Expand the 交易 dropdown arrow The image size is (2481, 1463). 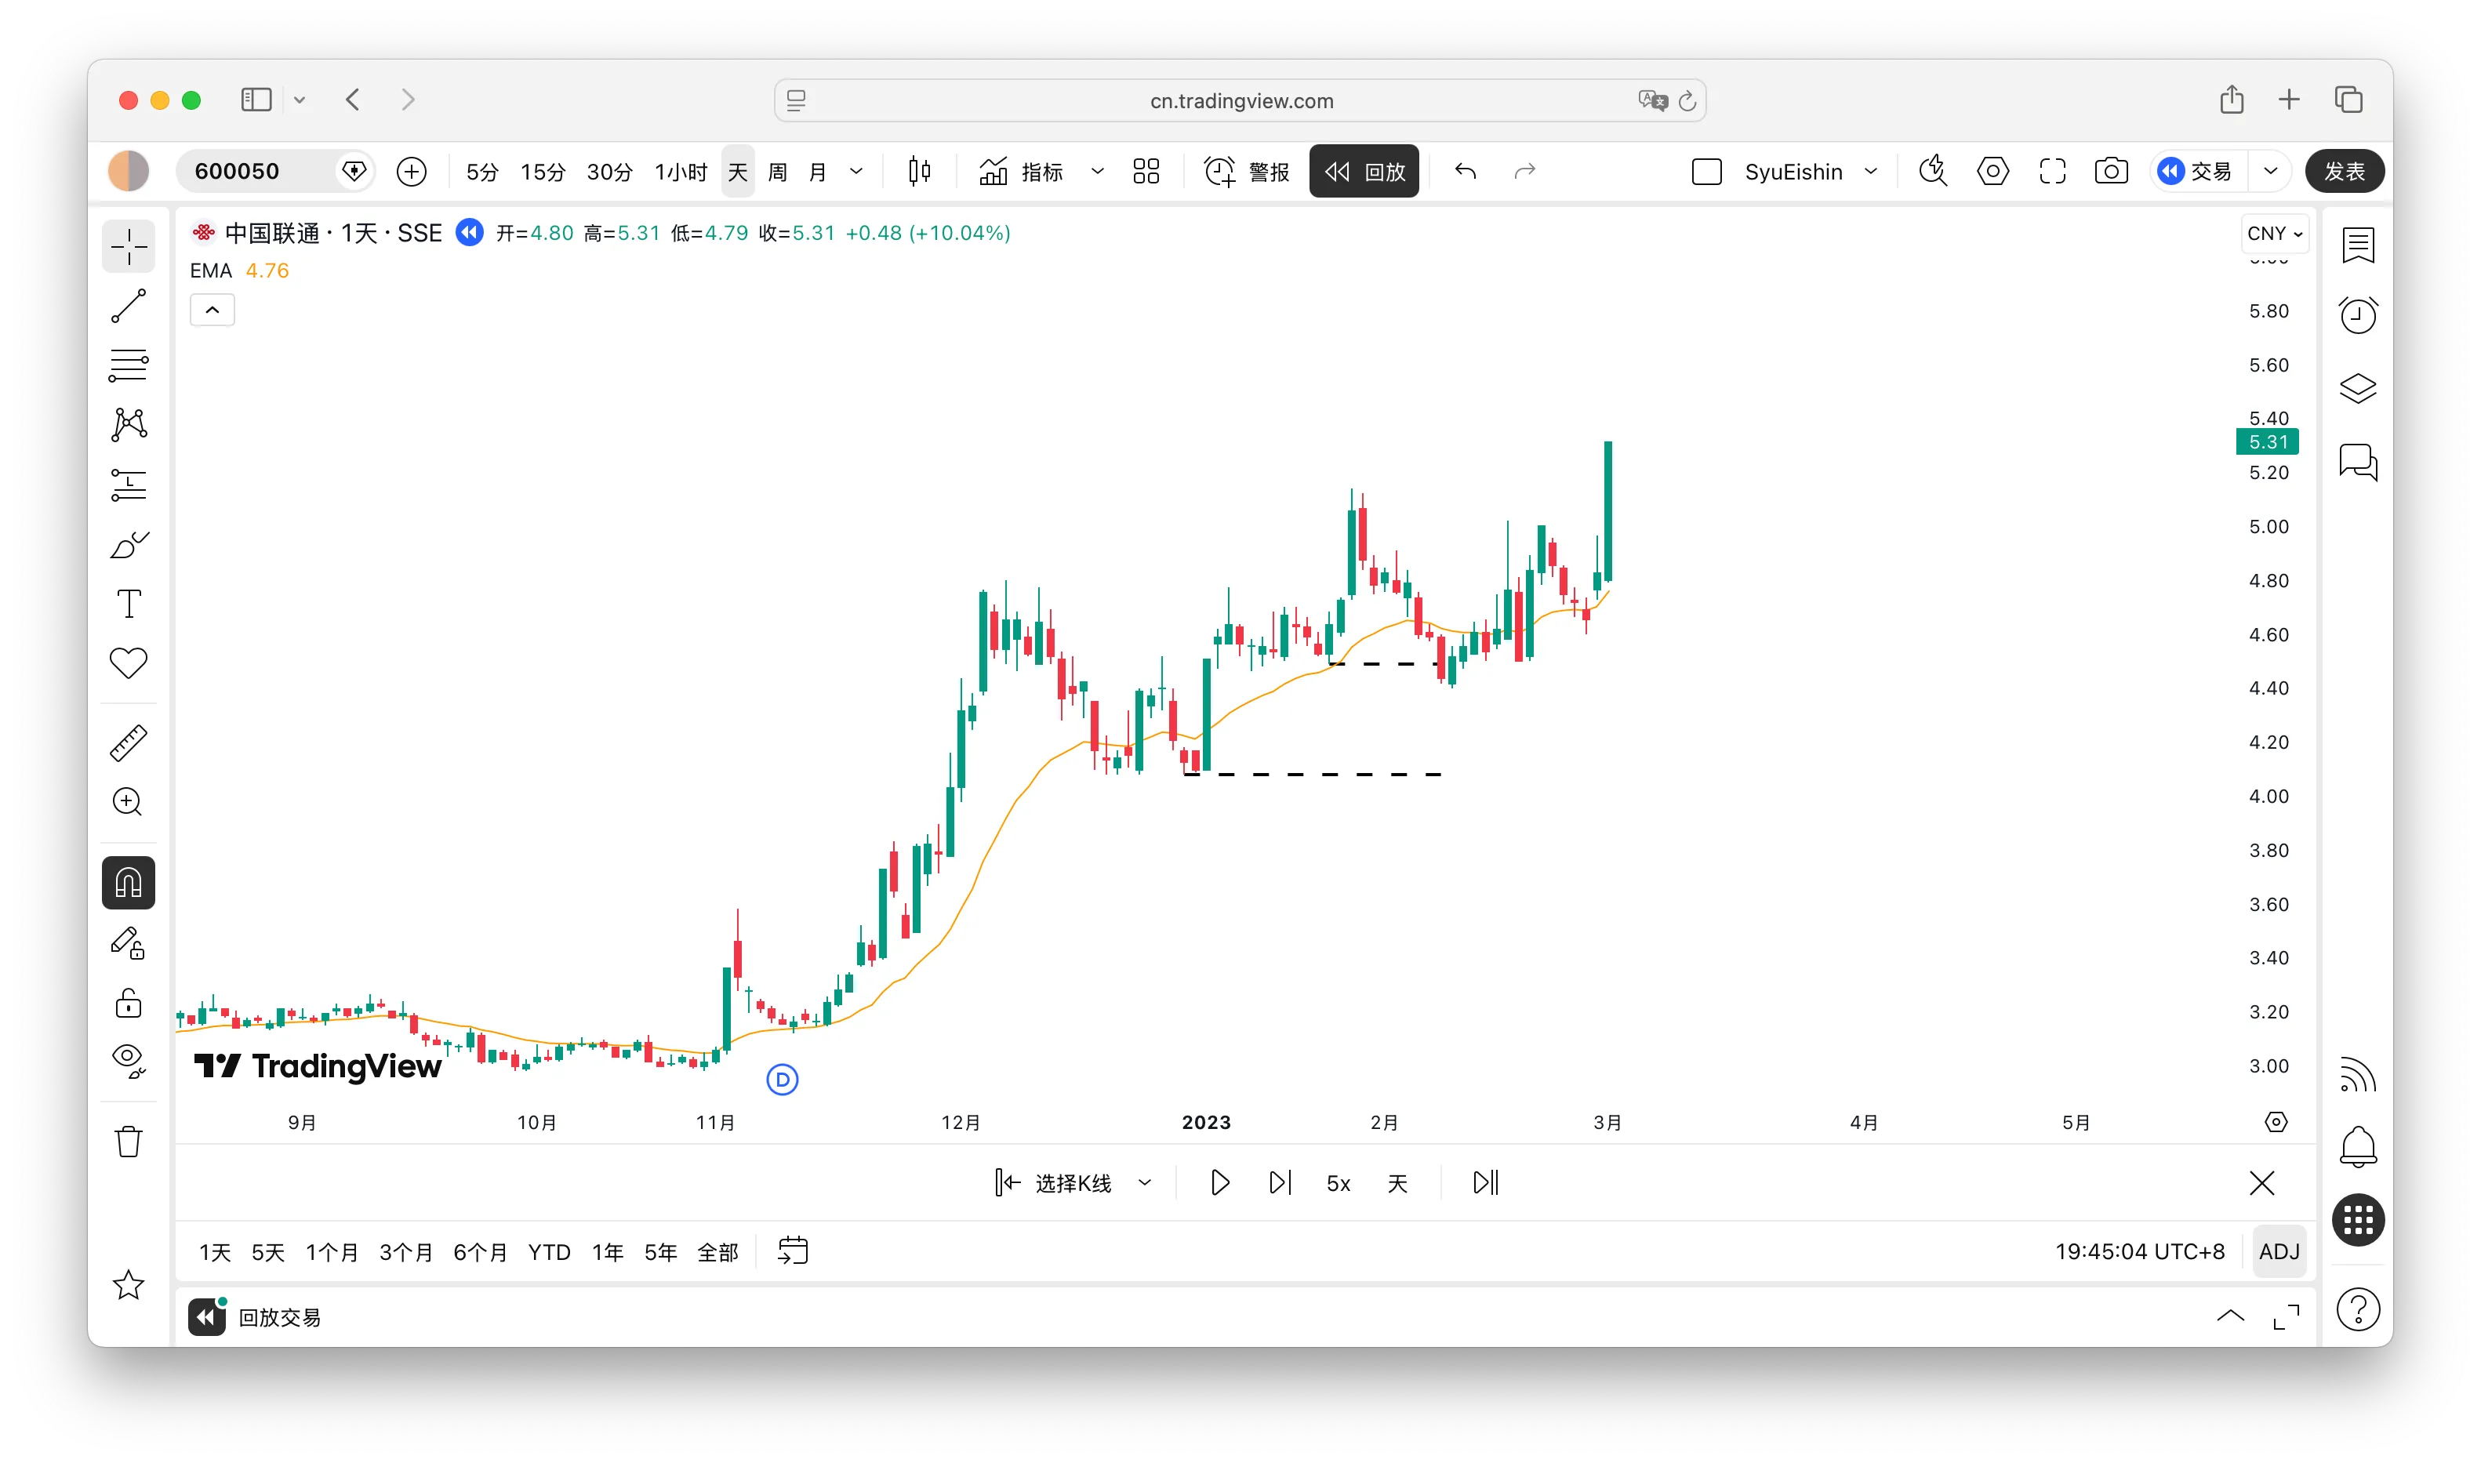(x=2270, y=172)
